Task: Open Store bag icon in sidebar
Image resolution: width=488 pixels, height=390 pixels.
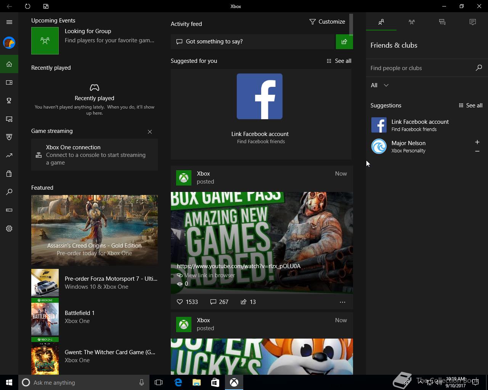Action: (x=9, y=174)
